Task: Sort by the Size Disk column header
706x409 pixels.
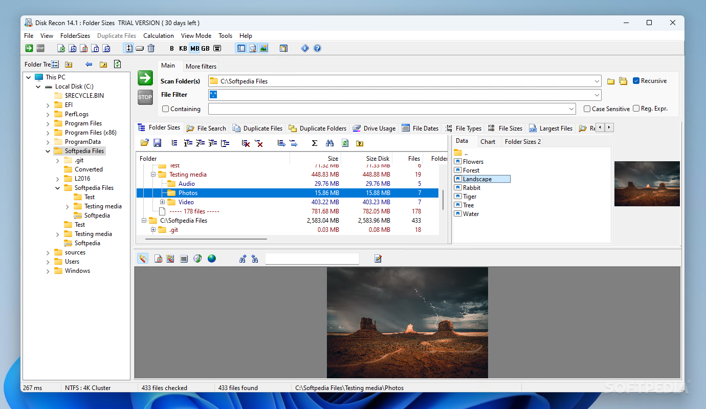Action: coord(366,159)
